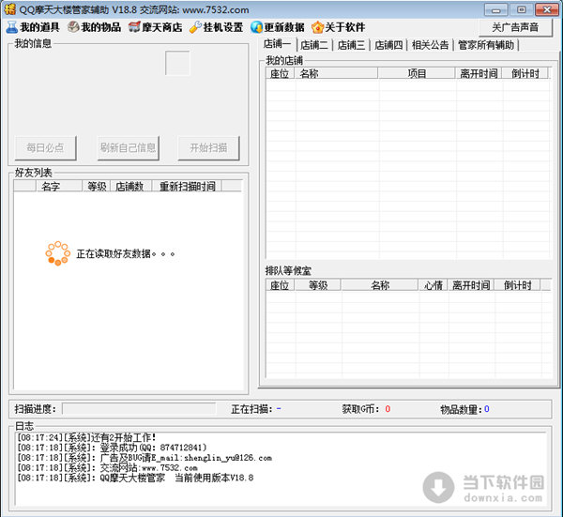Click the 摩天商店 menu label
563x517 pixels.
pyautogui.click(x=162, y=27)
